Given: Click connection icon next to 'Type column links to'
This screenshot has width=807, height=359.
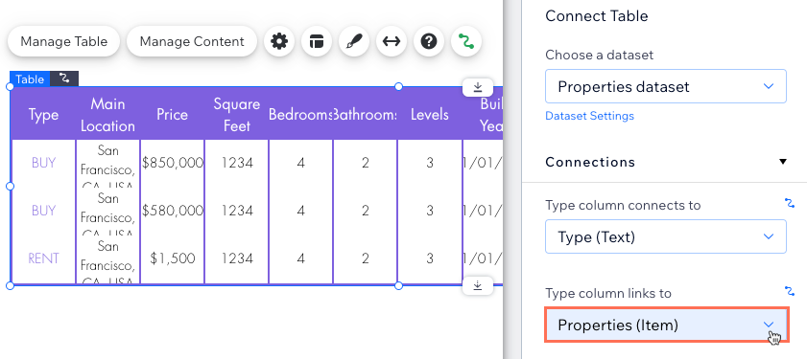Looking at the screenshot, I should tap(790, 292).
